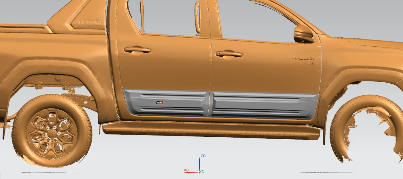403x179 pixels.
Task: Select the side step running board
Action: (211, 130)
